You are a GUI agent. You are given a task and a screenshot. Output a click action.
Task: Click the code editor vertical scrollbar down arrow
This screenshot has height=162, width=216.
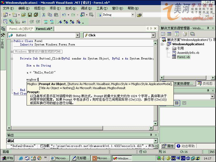point(155,124)
